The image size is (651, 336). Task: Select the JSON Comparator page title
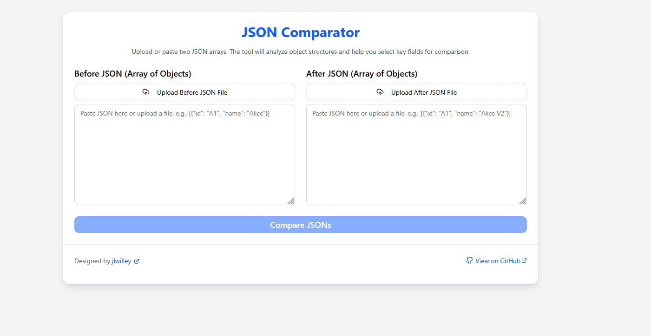[x=300, y=32]
